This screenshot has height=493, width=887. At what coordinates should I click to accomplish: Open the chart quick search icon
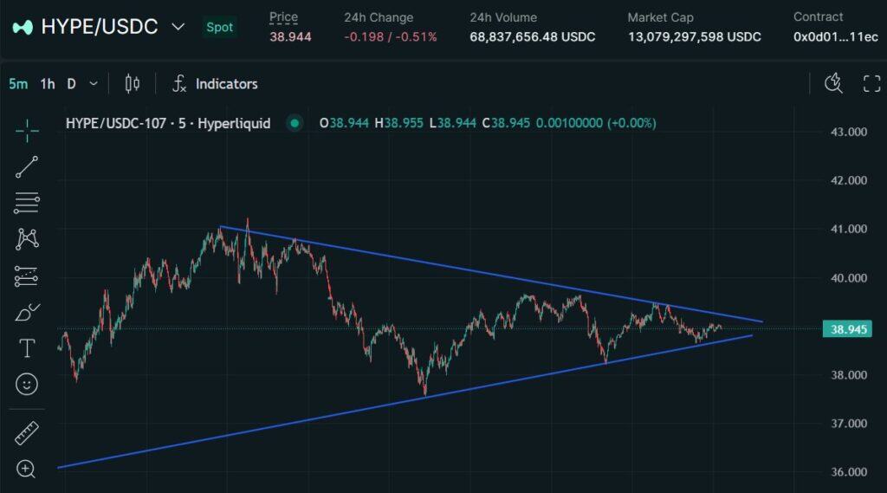click(x=834, y=84)
